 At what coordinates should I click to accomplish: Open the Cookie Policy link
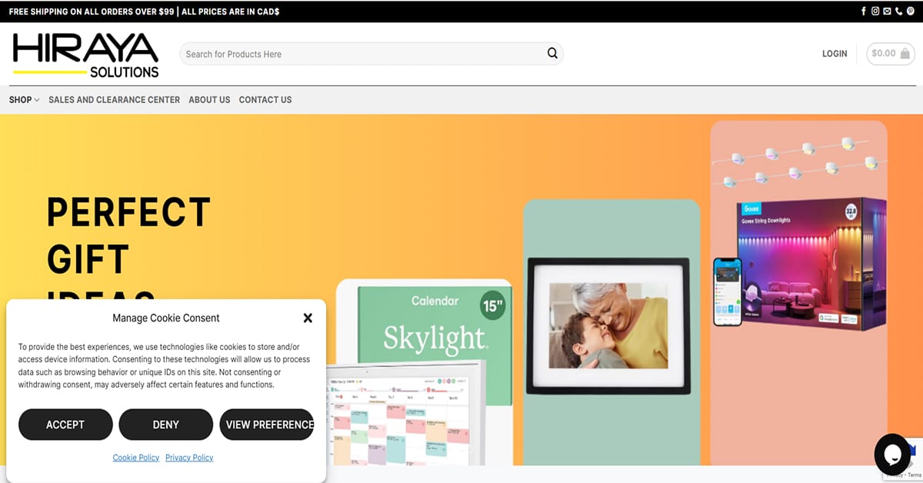click(x=136, y=458)
